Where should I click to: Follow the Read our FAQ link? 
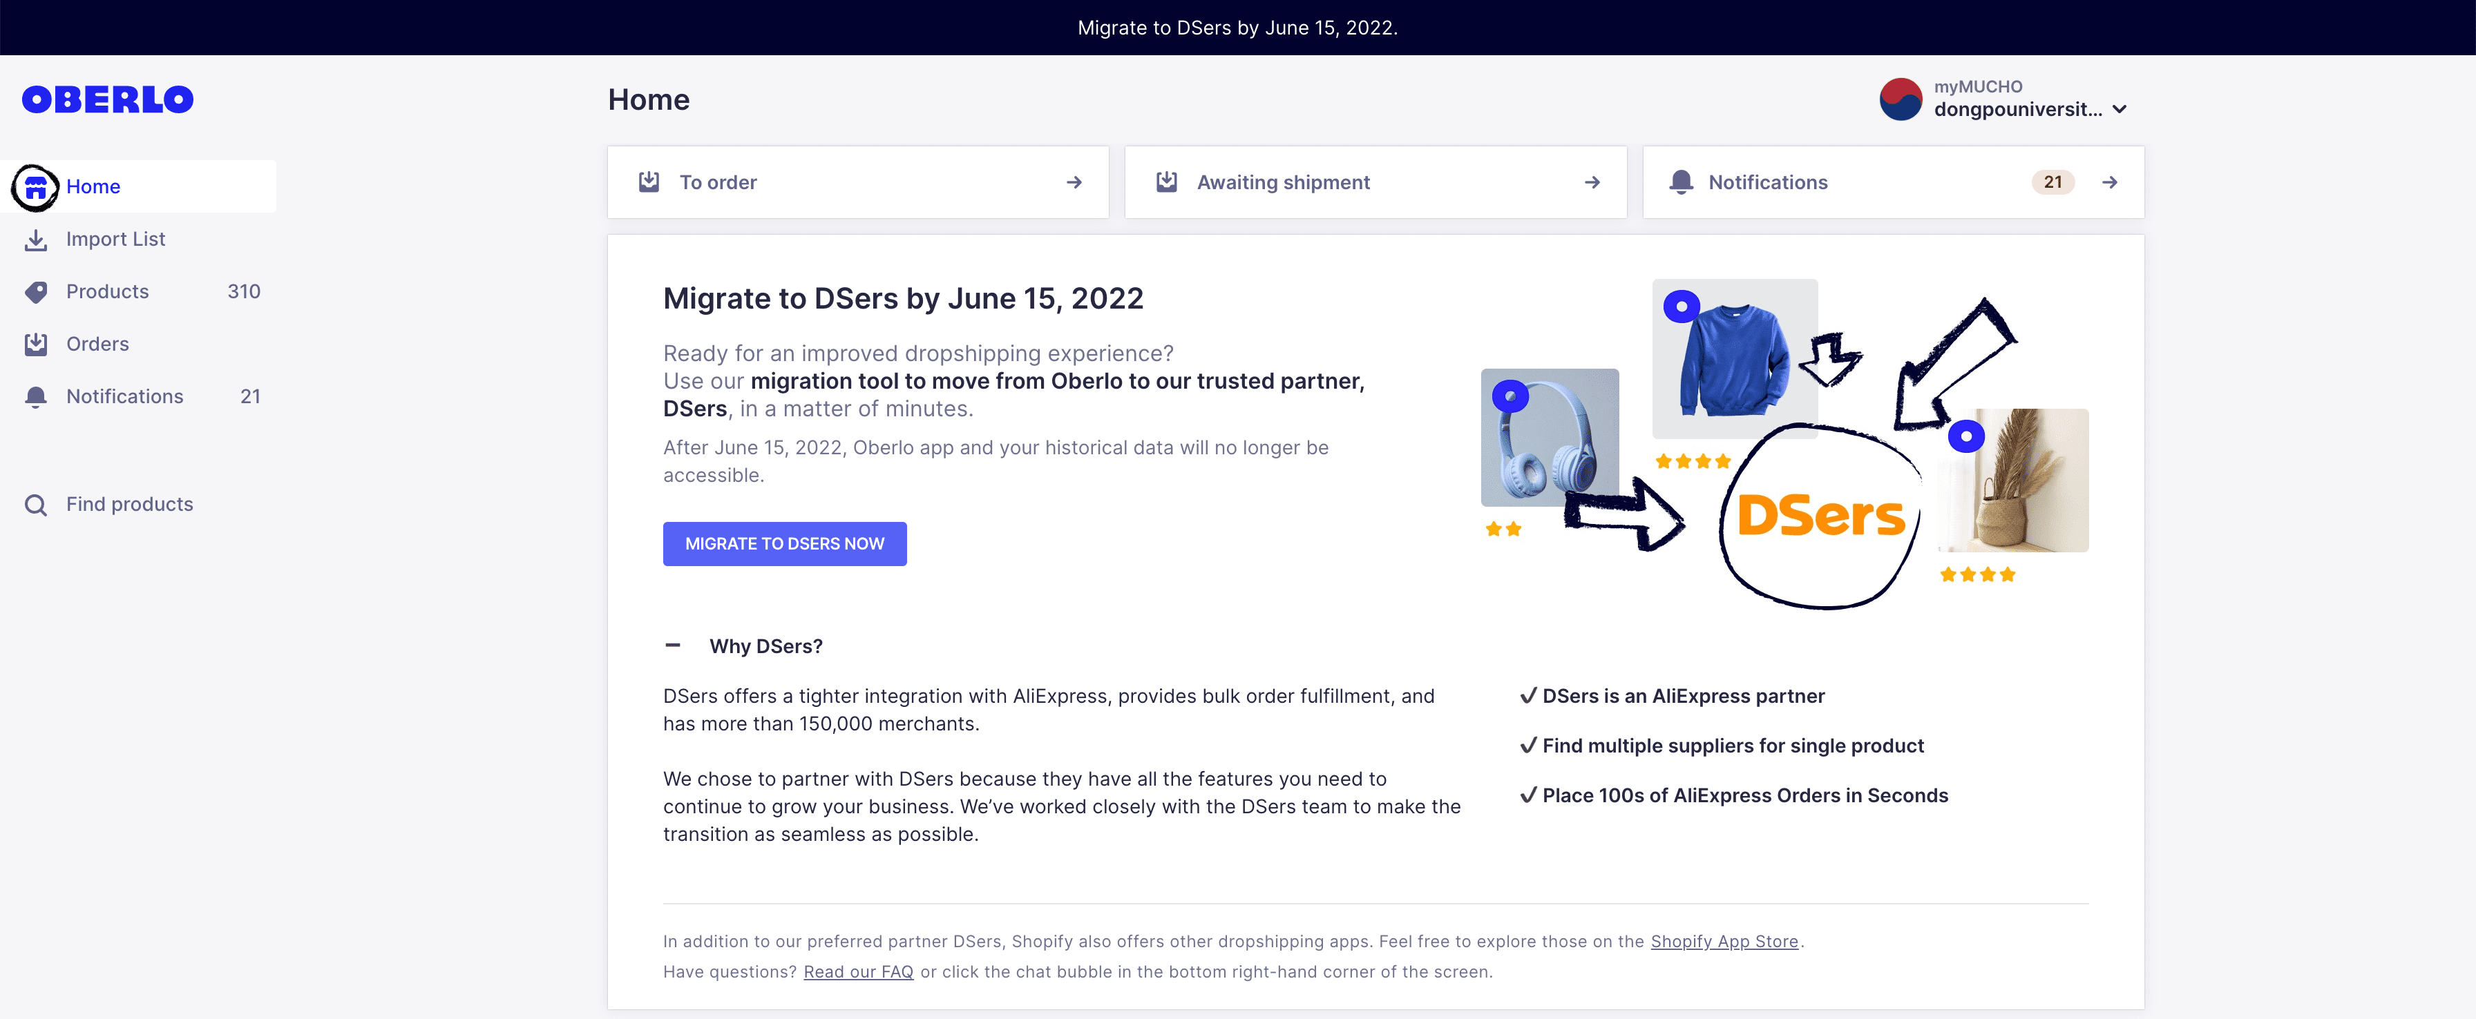[857, 972]
